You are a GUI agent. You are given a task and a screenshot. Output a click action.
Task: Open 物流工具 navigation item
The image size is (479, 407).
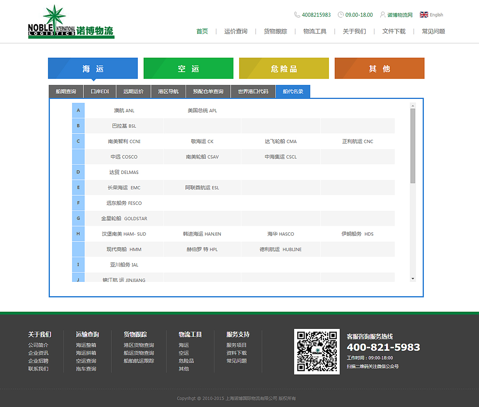coord(315,31)
